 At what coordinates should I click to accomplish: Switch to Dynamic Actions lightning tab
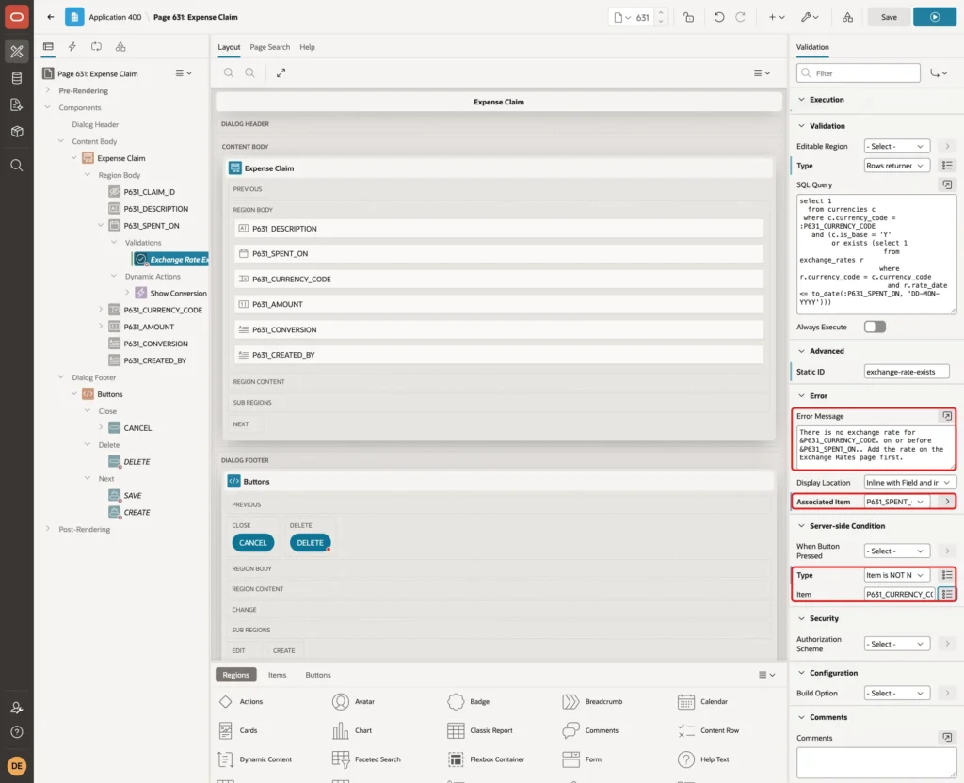pyautogui.click(x=72, y=47)
